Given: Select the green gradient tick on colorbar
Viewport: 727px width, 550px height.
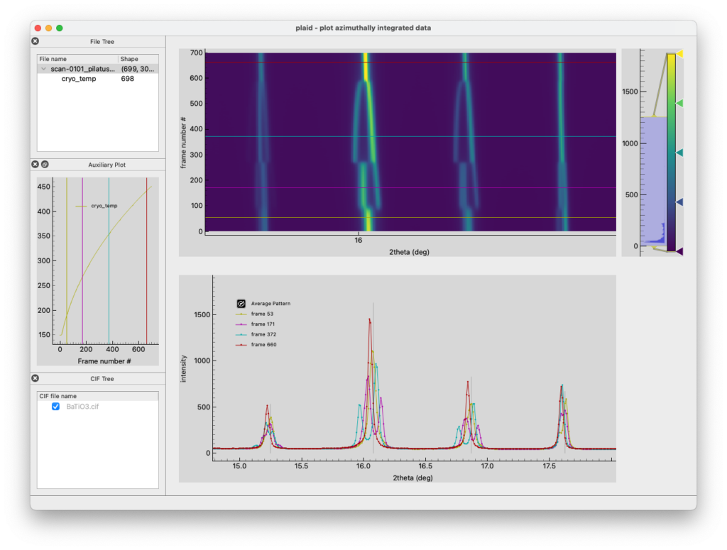Looking at the screenshot, I should coord(679,104).
